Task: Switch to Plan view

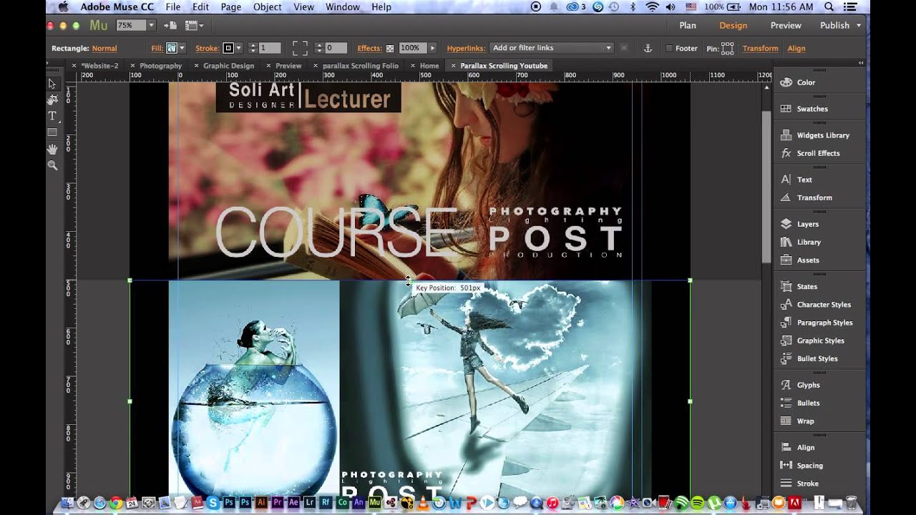Action: pyautogui.click(x=688, y=25)
